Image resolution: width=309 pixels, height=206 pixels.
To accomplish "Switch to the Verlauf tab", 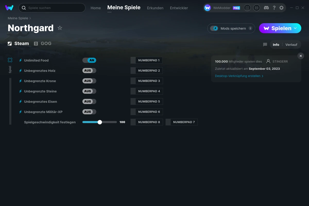I will [x=291, y=45].
